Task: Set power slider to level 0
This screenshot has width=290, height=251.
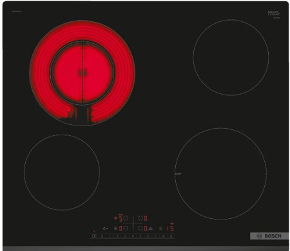Action: click(x=102, y=236)
